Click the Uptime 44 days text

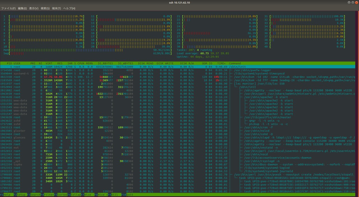coord(198,57)
